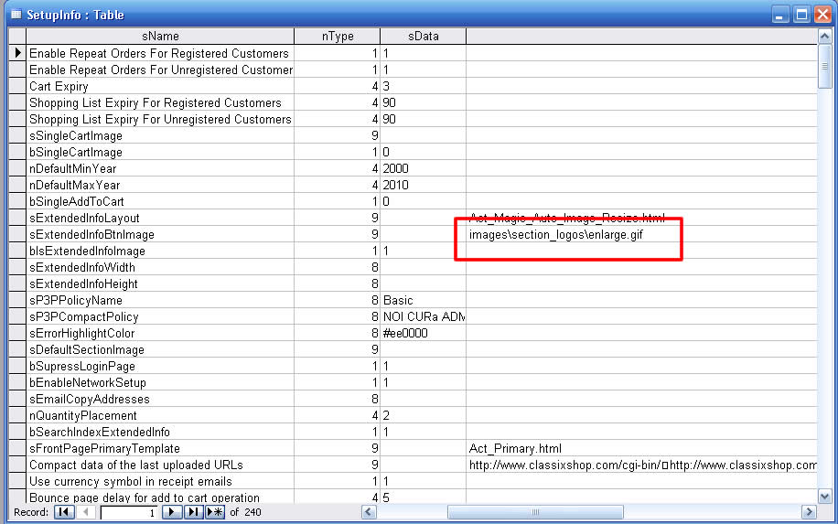The height and width of the screenshot is (524, 838).
Task: Click the sErrorHighlightColor #ee0000 value cell
Action: pos(423,334)
